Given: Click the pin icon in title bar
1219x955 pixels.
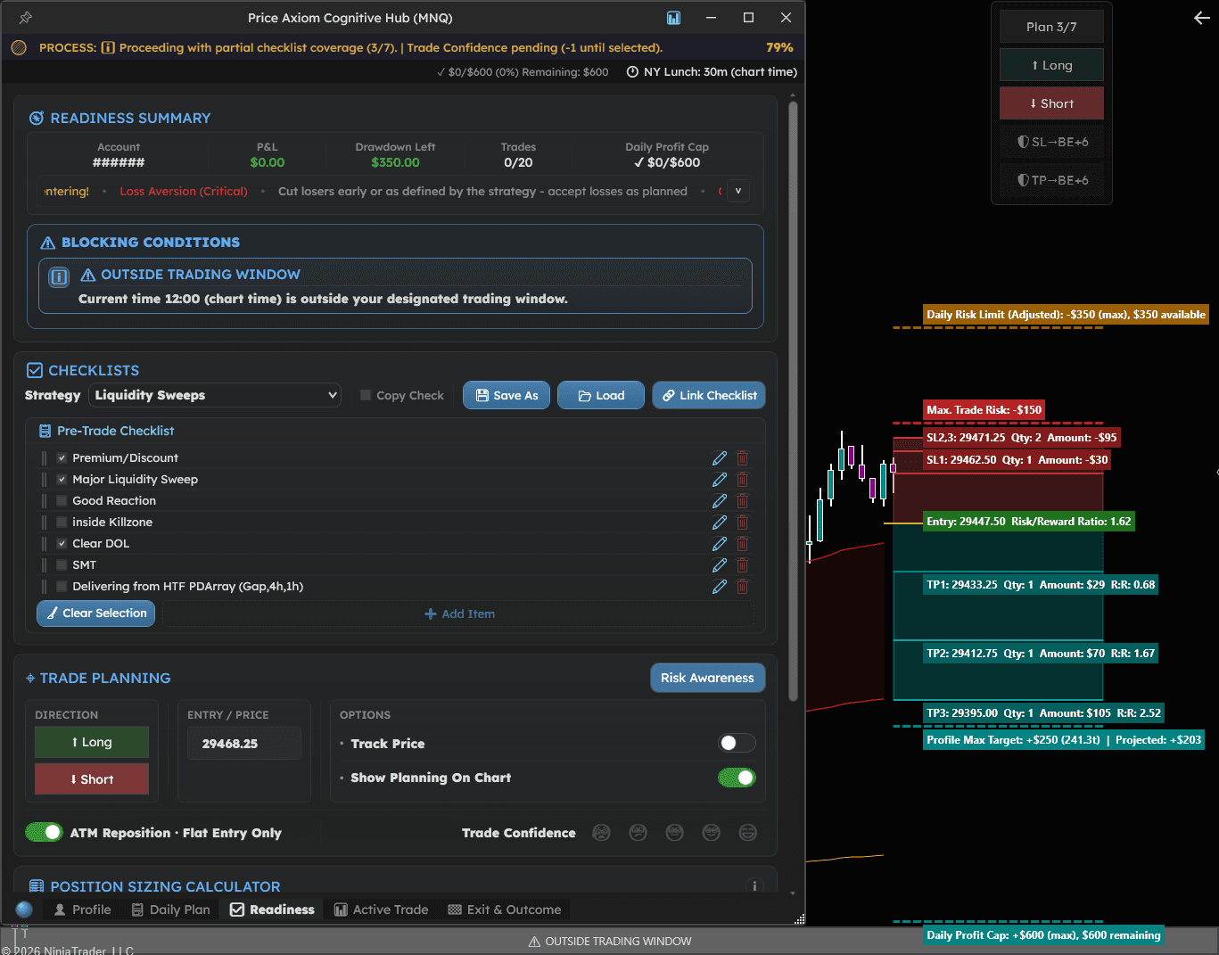Looking at the screenshot, I should (x=26, y=18).
